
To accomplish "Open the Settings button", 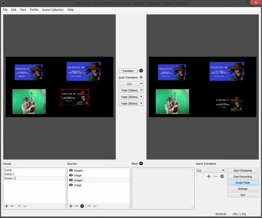I will 243,189.
